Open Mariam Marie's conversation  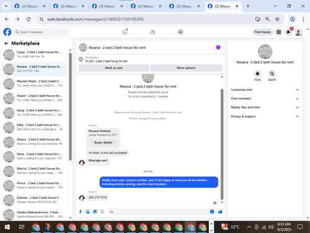(x=34, y=83)
